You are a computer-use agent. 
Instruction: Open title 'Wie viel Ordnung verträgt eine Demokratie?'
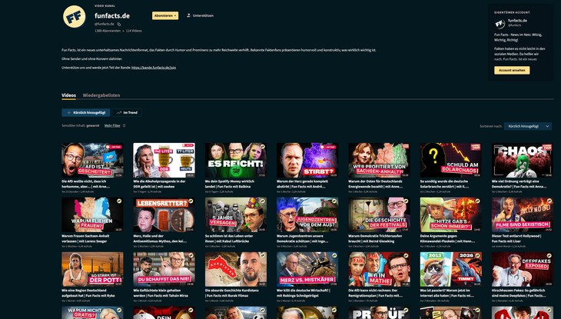click(520, 184)
